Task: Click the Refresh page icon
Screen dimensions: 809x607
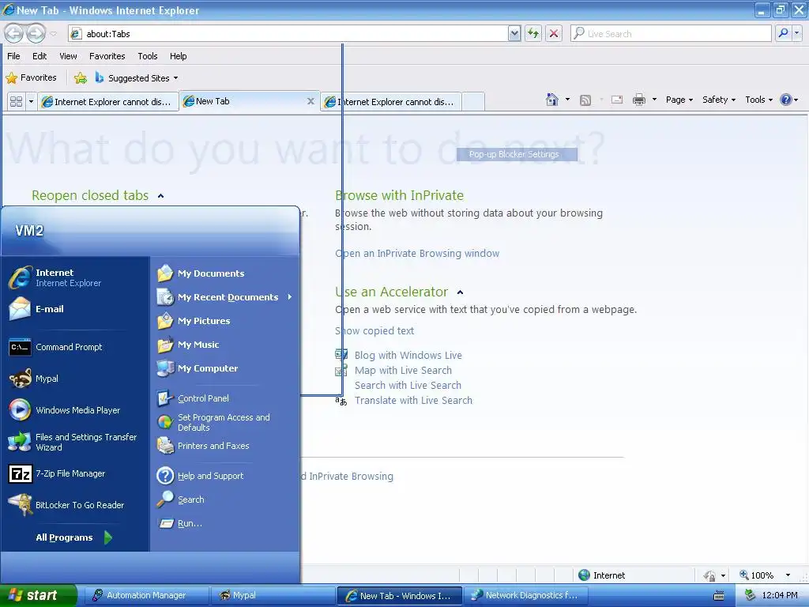Action: [533, 33]
